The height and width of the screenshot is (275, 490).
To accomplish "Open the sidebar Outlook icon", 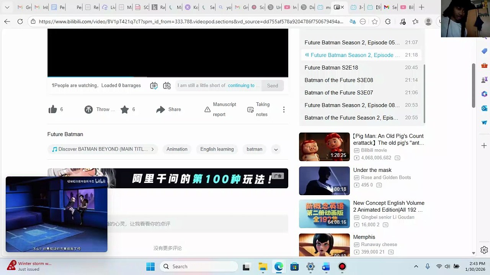I will pos(484,108).
